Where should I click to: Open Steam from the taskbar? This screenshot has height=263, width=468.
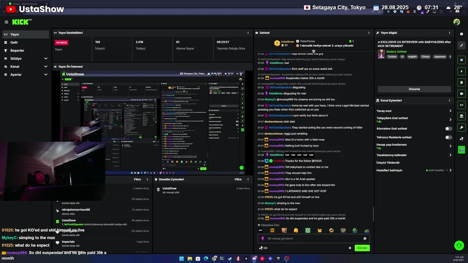[230, 259]
